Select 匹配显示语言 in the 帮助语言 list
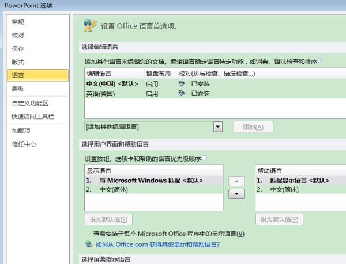Viewport: 346px width, 264px height. [299, 181]
